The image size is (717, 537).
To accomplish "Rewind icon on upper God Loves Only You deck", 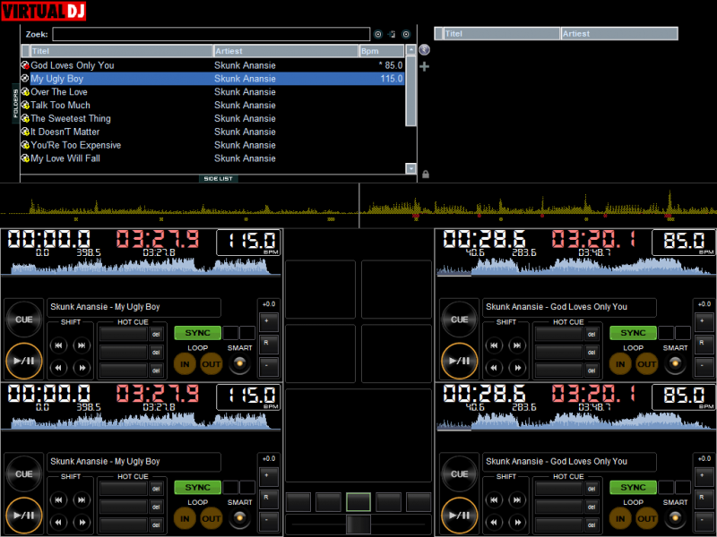I will click(495, 368).
